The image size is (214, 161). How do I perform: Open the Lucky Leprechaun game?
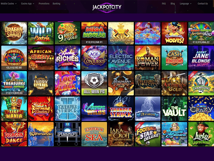[201, 134]
